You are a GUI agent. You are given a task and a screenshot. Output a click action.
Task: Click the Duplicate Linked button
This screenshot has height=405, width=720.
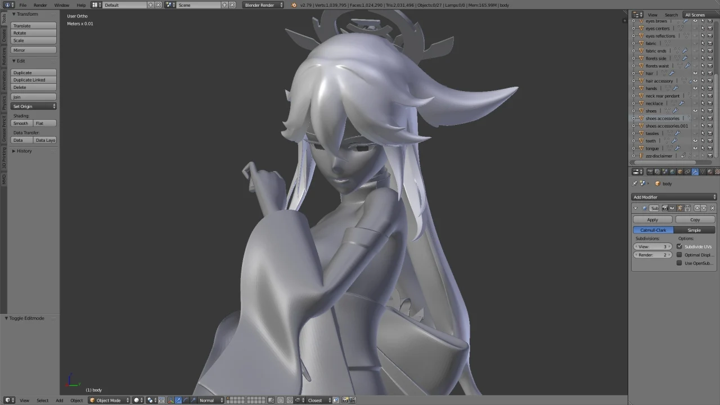[x=34, y=80]
